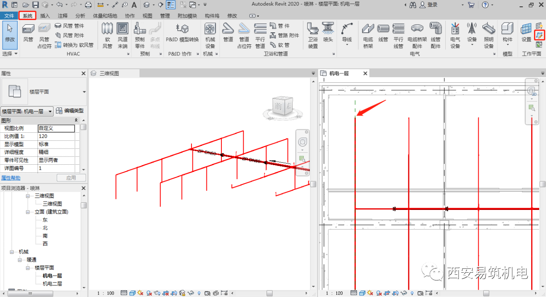546x297 pixels.
Task: Open the 选择 panel dropdown
Action: (x=10, y=54)
